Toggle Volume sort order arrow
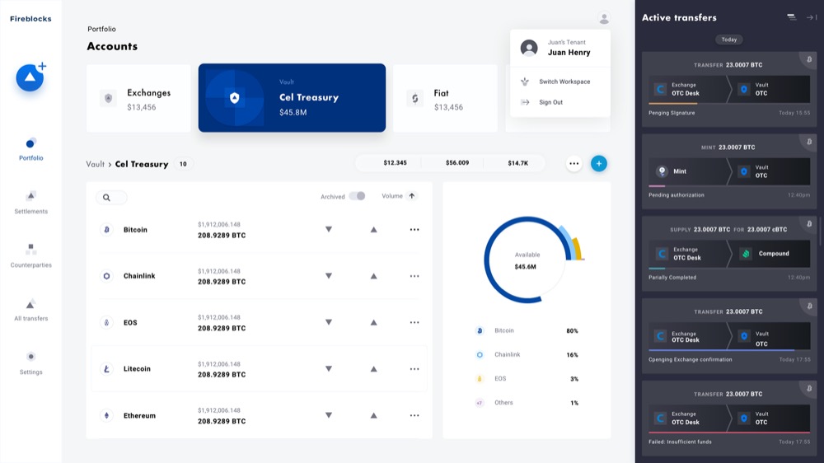This screenshot has width=824, height=463. [x=412, y=196]
